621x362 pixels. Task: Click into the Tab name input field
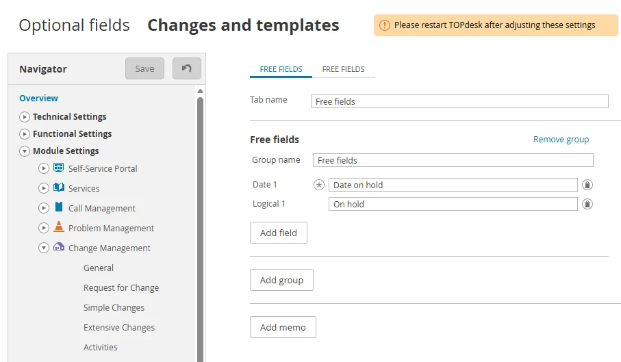pos(459,101)
